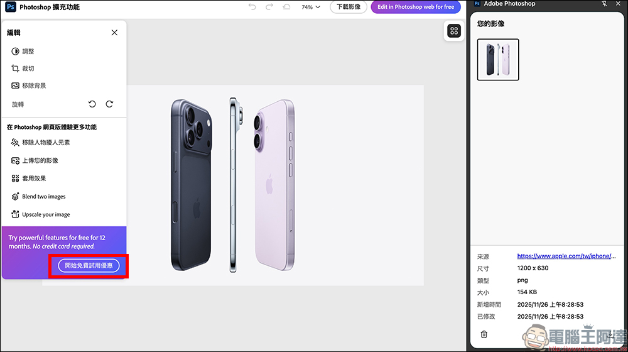This screenshot has width=628, height=352.
Task: Rotate image counterclockwise
Action: coord(92,104)
